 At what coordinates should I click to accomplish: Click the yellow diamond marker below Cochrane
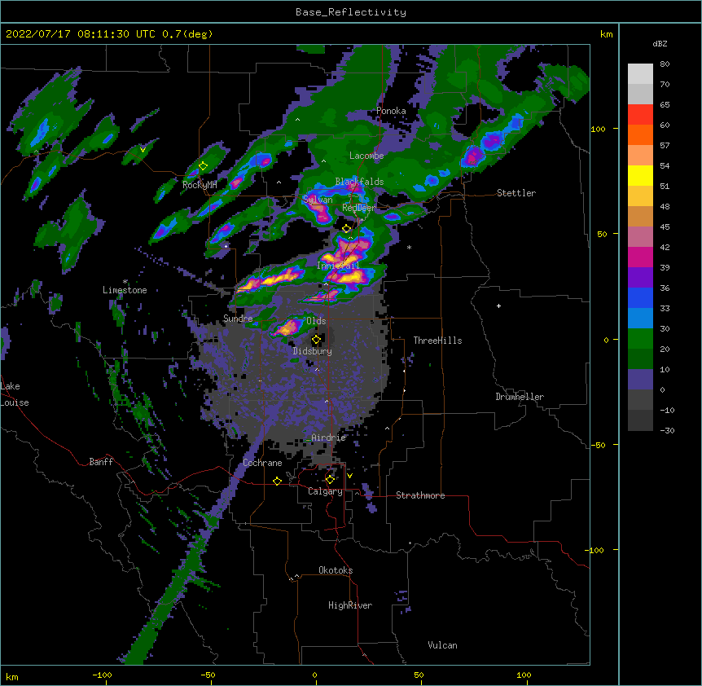[x=277, y=481]
